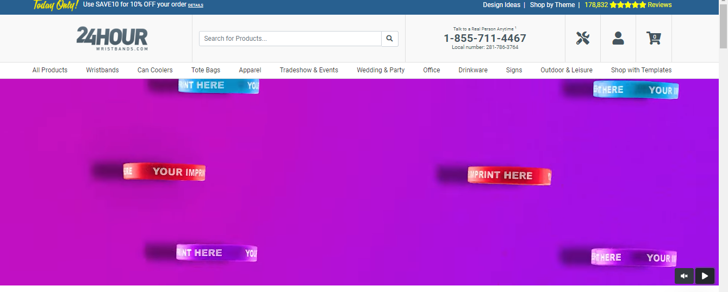Click the Design Ideas link
The image size is (728, 292).
(x=501, y=5)
